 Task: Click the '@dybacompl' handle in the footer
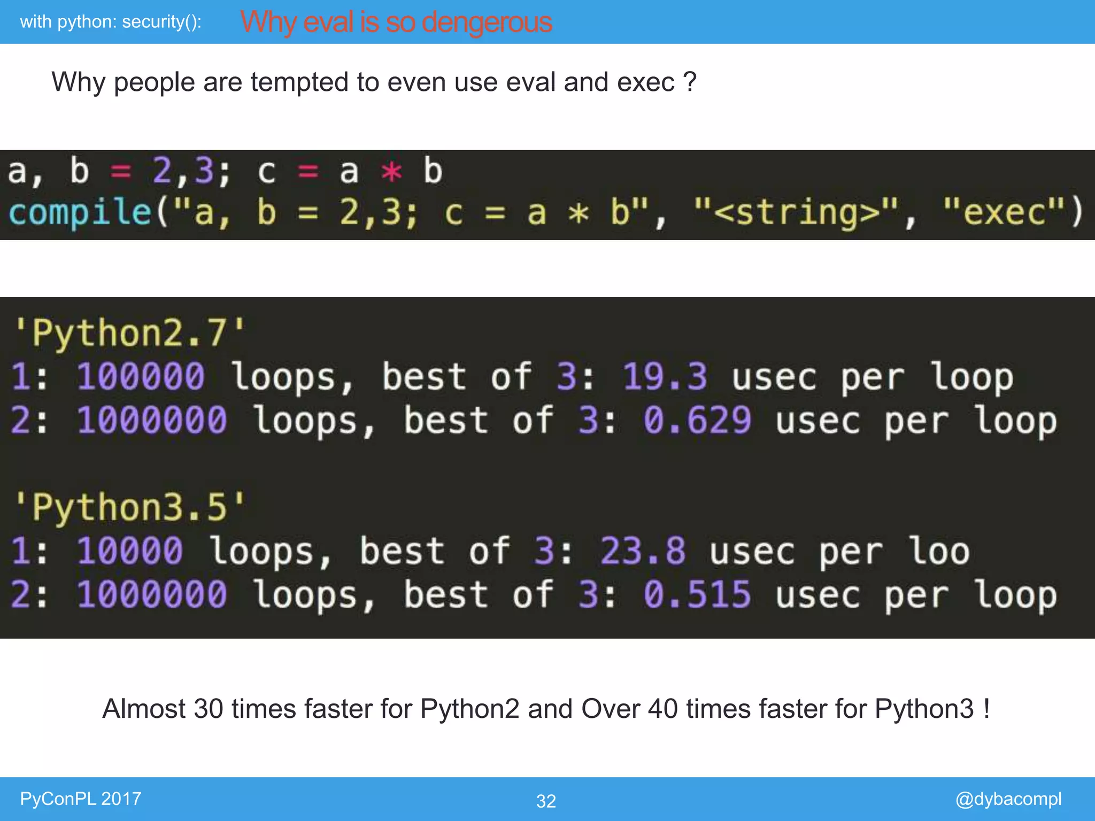(1008, 799)
